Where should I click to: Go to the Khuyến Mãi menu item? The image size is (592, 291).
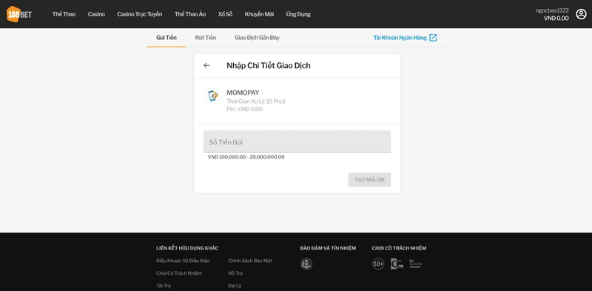tap(259, 14)
